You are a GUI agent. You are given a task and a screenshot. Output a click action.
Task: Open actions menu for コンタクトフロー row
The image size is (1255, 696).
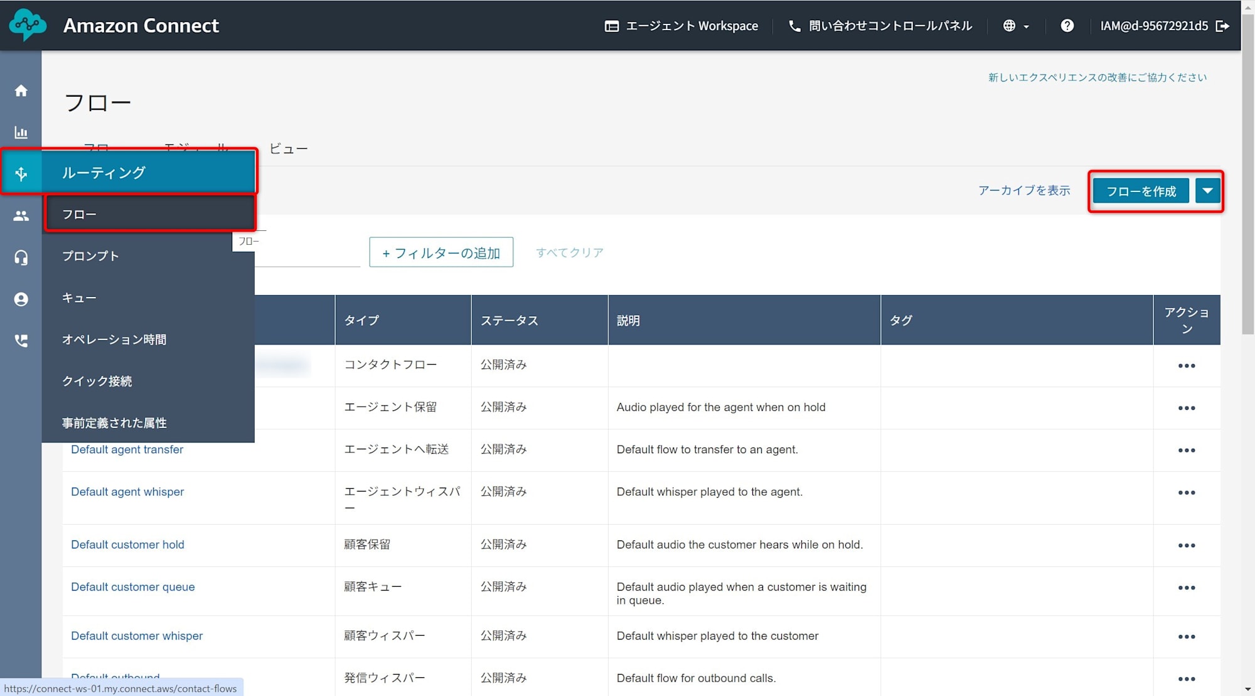click(1186, 366)
